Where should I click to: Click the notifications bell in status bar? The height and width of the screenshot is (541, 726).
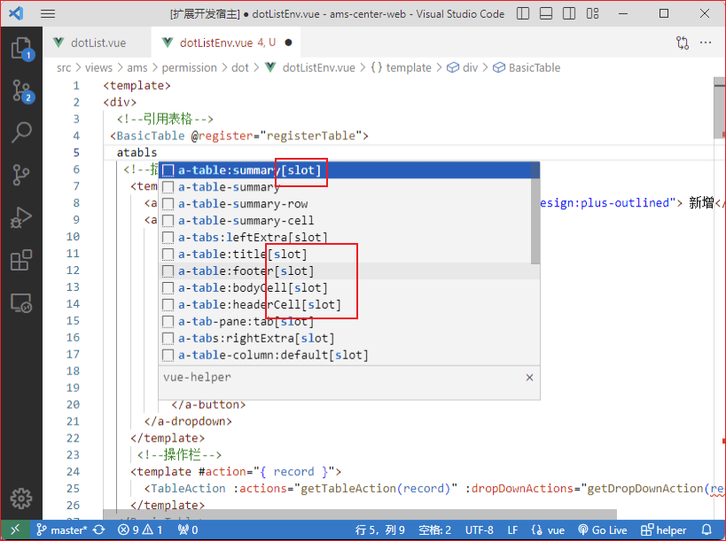point(706,530)
